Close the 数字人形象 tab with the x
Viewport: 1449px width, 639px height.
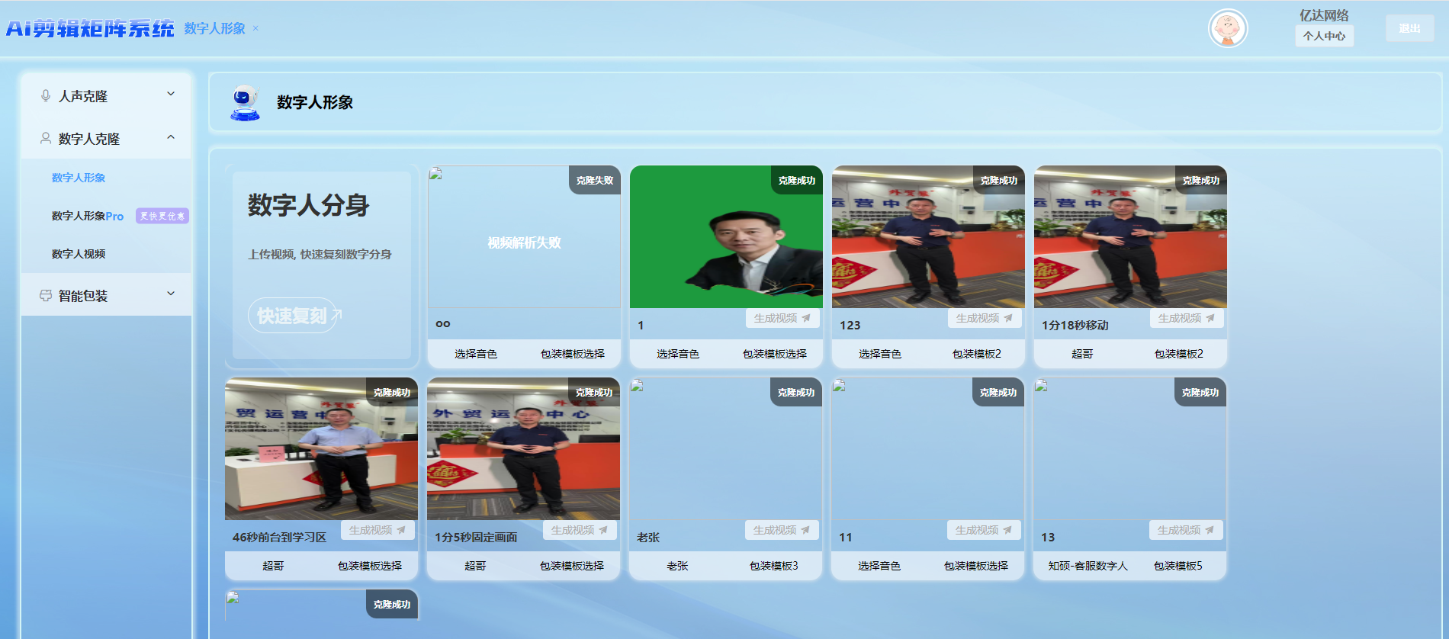click(255, 29)
